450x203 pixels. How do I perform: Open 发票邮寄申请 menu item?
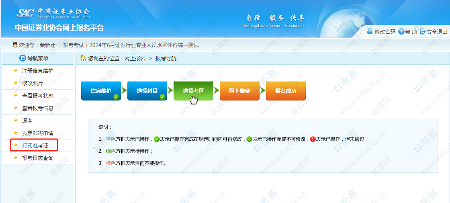[38, 133]
